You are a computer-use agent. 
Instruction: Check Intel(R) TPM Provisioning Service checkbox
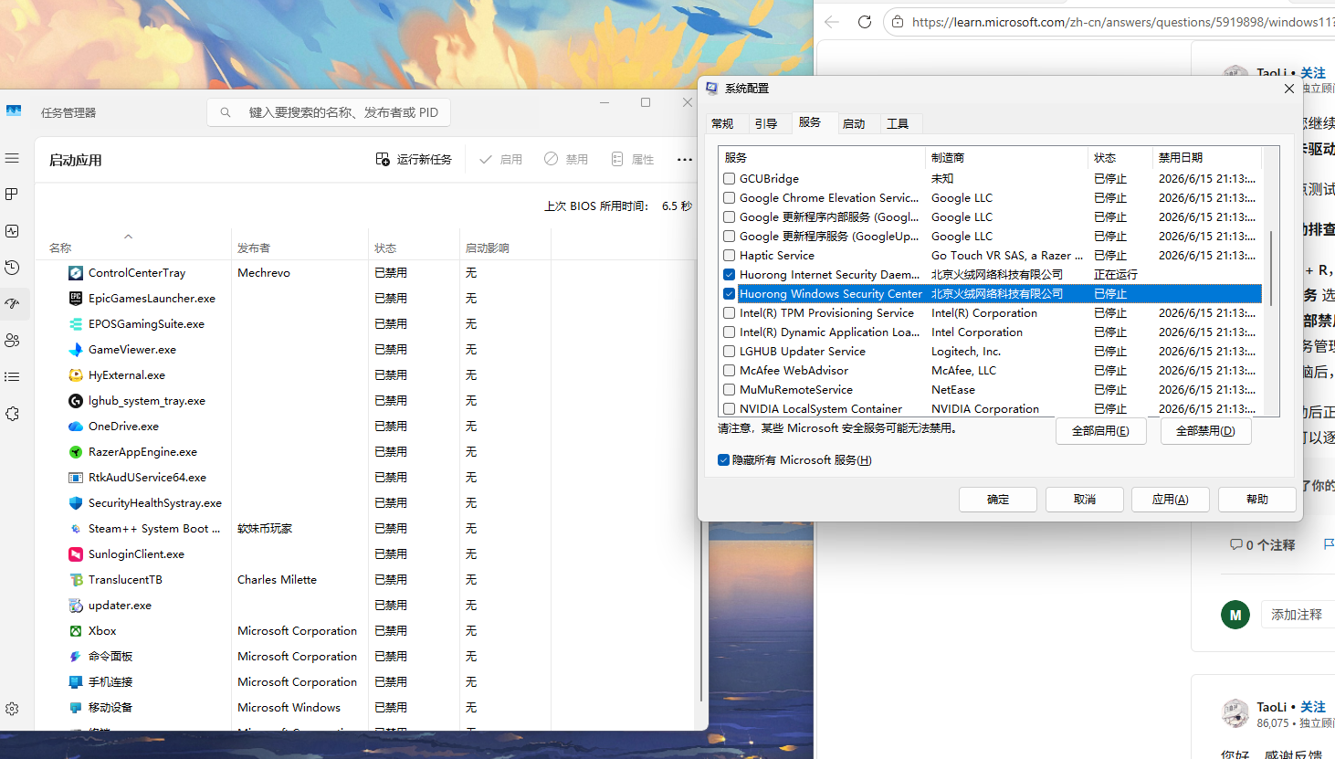pos(729,313)
